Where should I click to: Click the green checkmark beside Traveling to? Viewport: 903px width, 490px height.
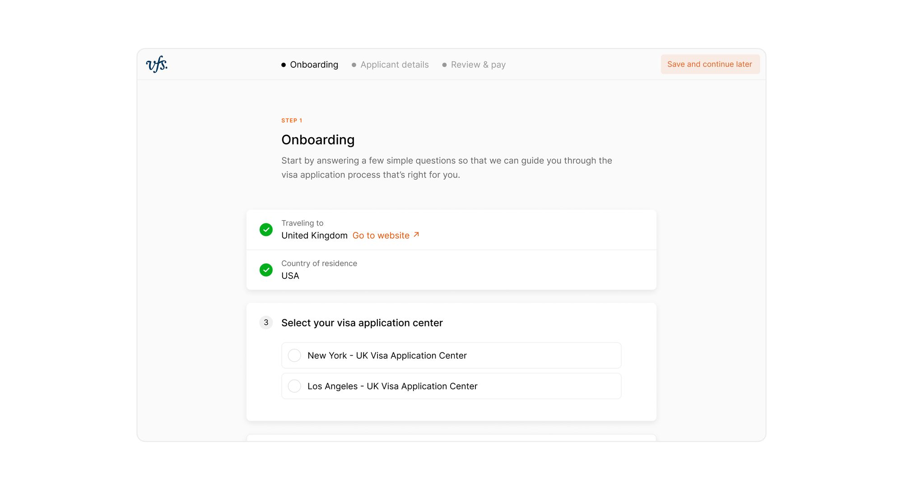[x=266, y=230]
